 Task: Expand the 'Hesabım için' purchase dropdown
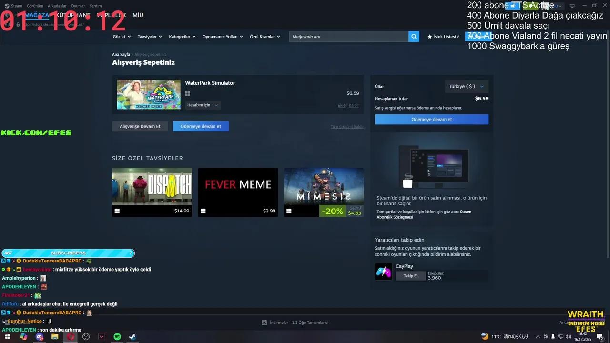pyautogui.click(x=203, y=105)
